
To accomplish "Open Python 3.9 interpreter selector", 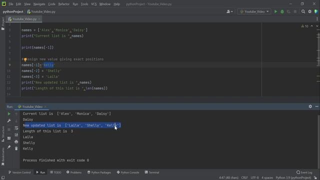I will click(x=293, y=178).
